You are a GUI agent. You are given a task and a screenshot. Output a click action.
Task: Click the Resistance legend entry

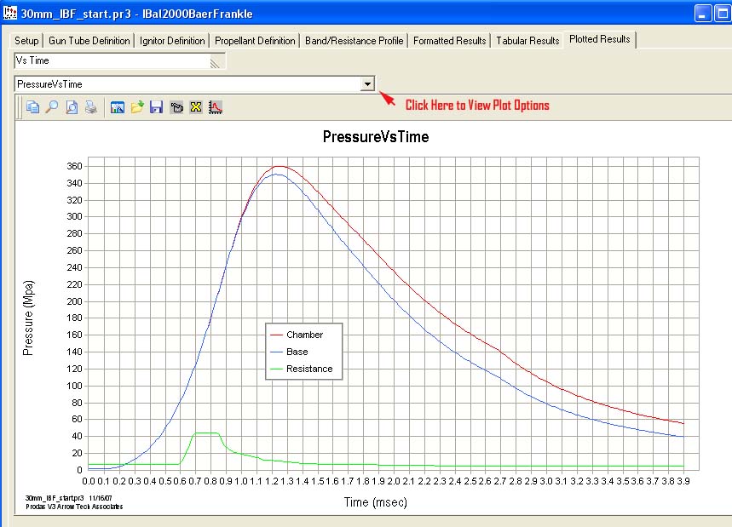308,369
